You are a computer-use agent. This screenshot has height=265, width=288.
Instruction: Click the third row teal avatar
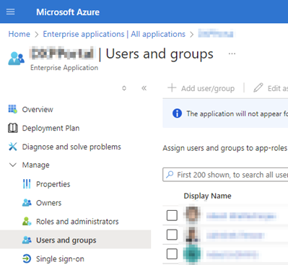(192, 254)
